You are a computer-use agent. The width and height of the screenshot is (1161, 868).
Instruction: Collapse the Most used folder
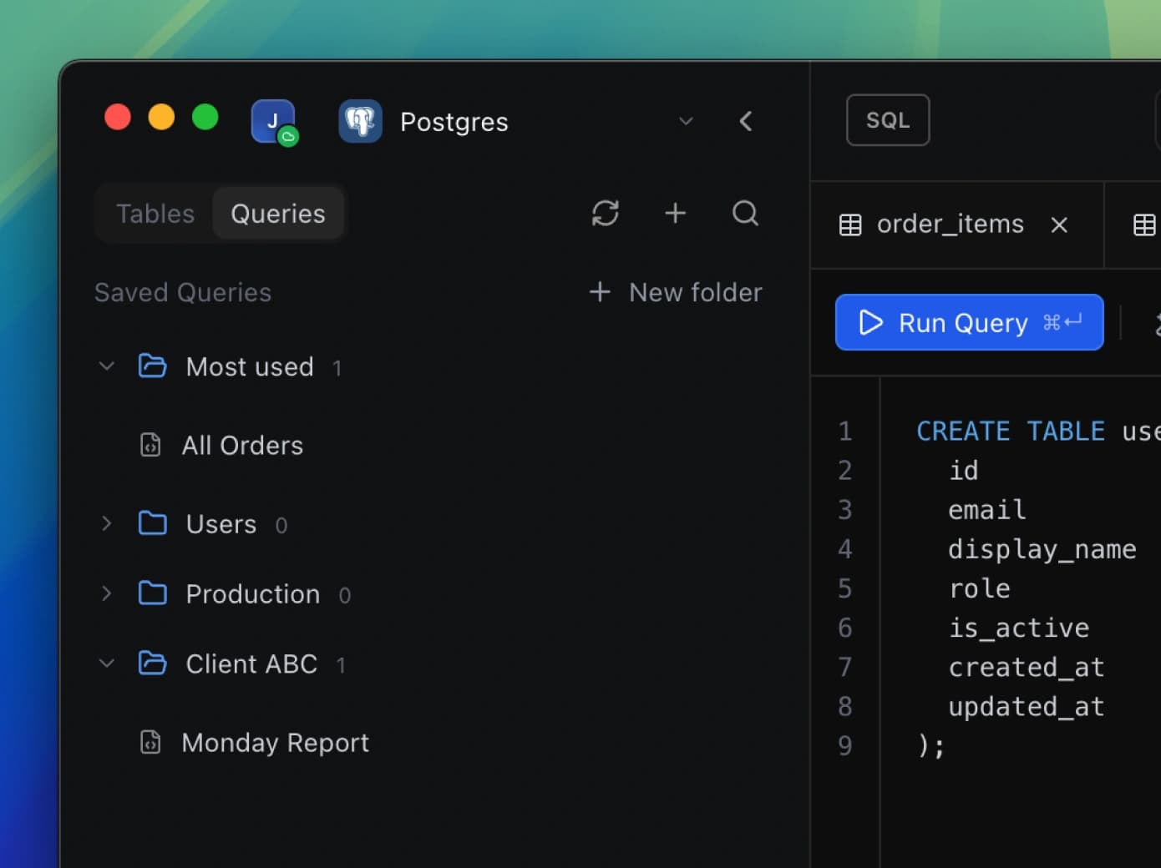pyautogui.click(x=106, y=366)
